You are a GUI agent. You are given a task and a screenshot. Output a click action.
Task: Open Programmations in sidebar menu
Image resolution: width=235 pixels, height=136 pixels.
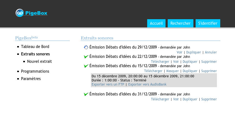[35, 71]
